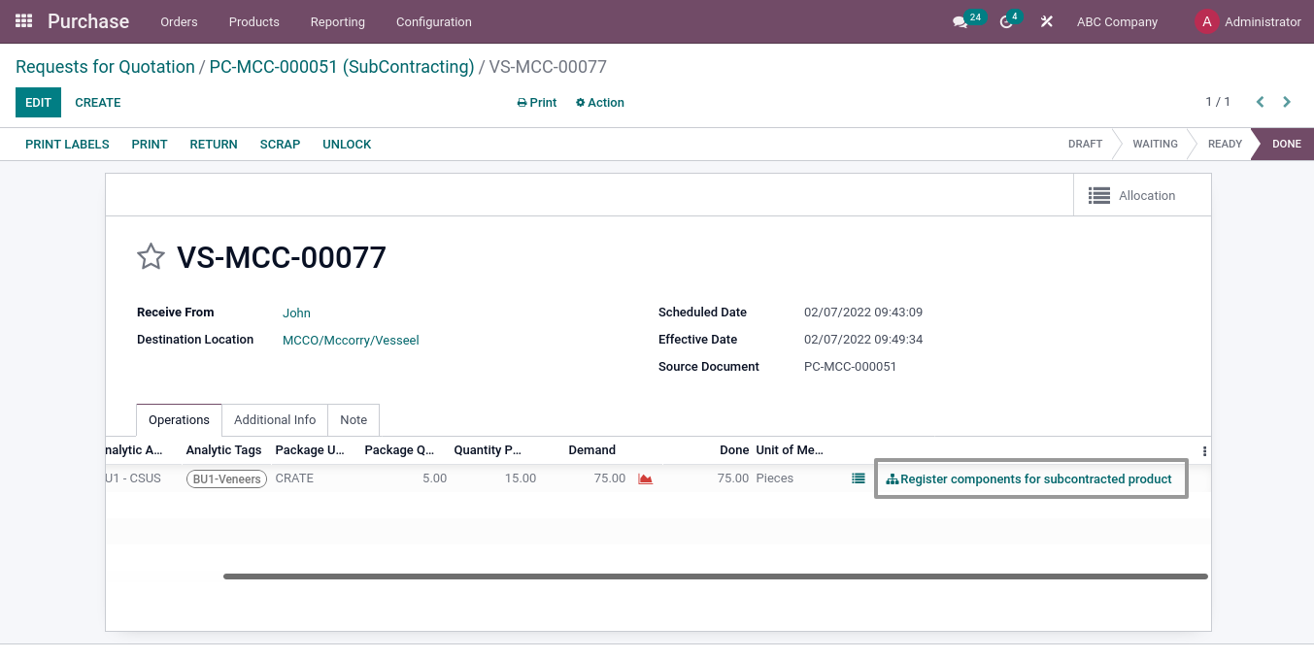
Task: Click the EDIT button
Action: pos(38,102)
